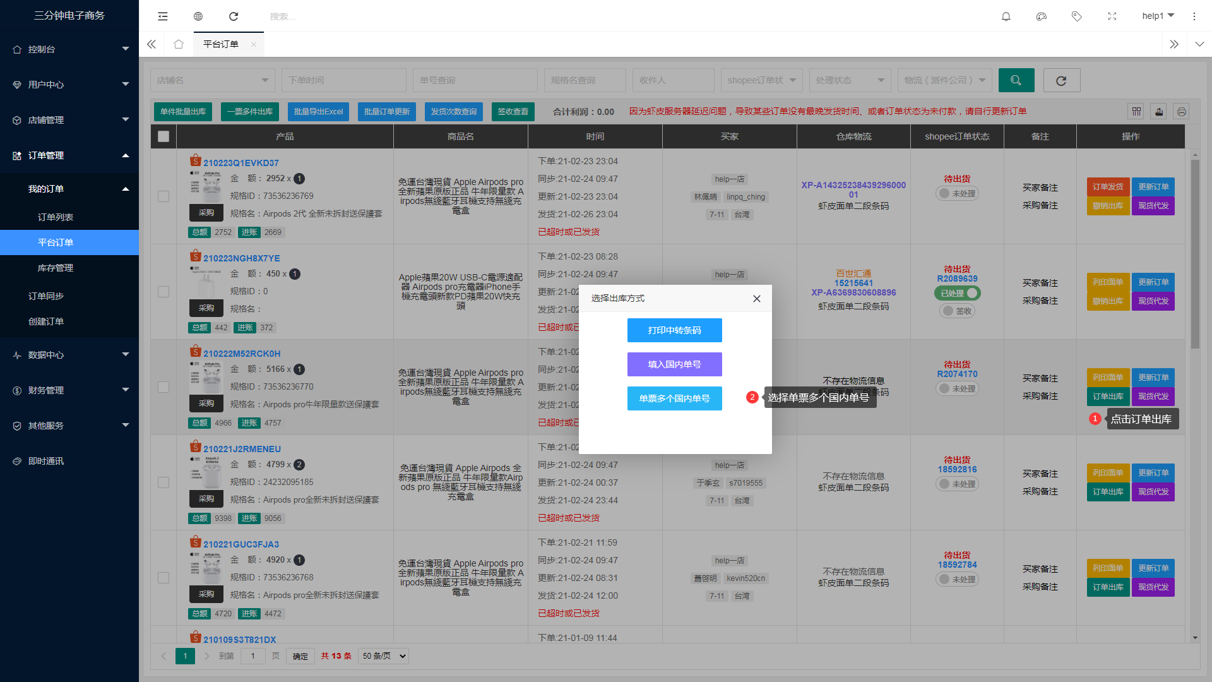This screenshot has width=1212, height=682.
Task: Select 订单列表 in the sidebar
Action: pos(56,217)
